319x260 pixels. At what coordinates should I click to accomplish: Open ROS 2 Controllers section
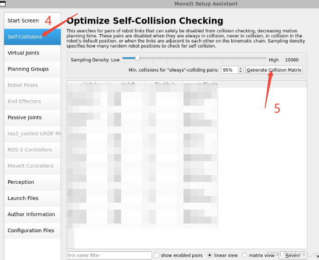[x=32, y=150]
